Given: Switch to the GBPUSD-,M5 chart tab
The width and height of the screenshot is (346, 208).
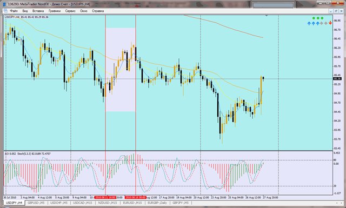Looking at the screenshot, I should 36,203.
